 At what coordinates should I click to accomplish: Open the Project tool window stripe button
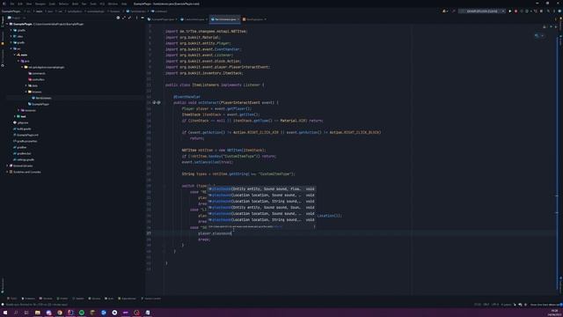(x=3, y=22)
